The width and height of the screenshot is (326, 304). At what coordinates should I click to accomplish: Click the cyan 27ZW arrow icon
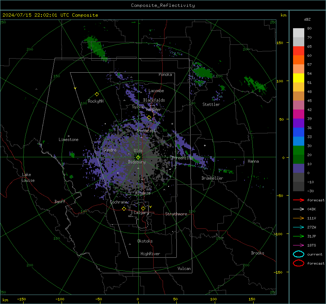(298, 227)
